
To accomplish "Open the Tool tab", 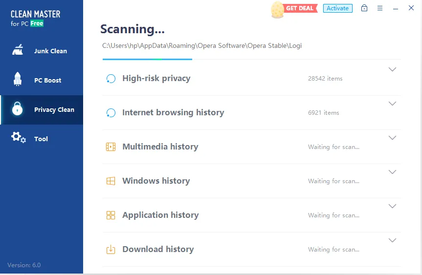I will click(x=42, y=139).
